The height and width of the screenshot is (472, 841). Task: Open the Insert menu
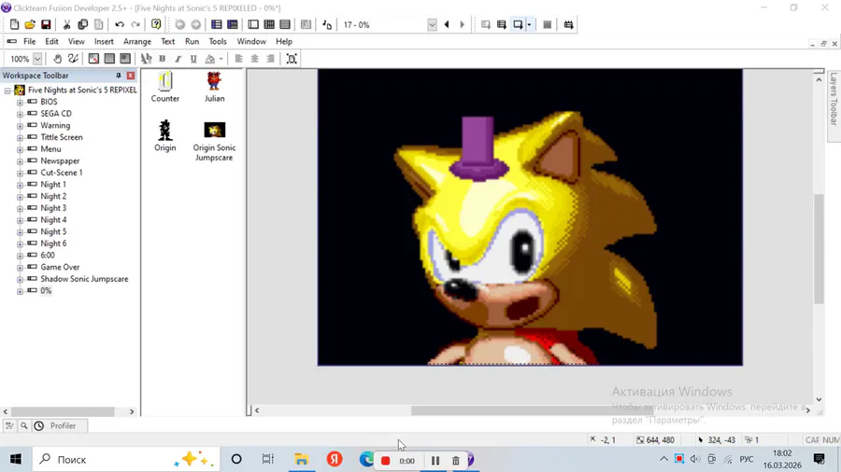tap(104, 41)
